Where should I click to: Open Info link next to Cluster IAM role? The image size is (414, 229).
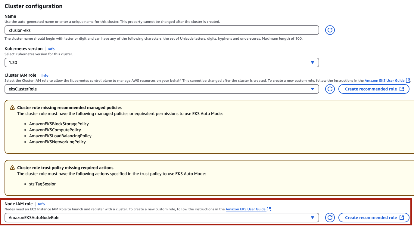pos(45,75)
